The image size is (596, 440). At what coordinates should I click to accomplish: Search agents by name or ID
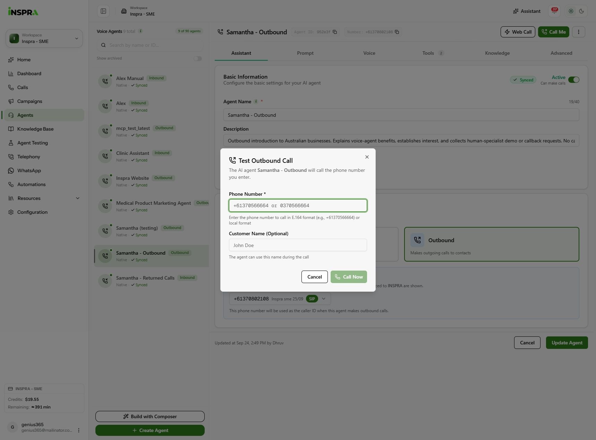(x=150, y=45)
